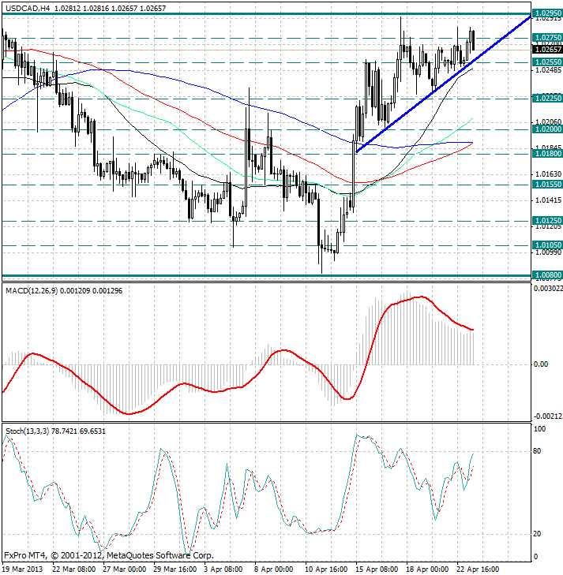Select the 1.02950 price level label
Screen dimensions: 563x575
click(x=547, y=13)
